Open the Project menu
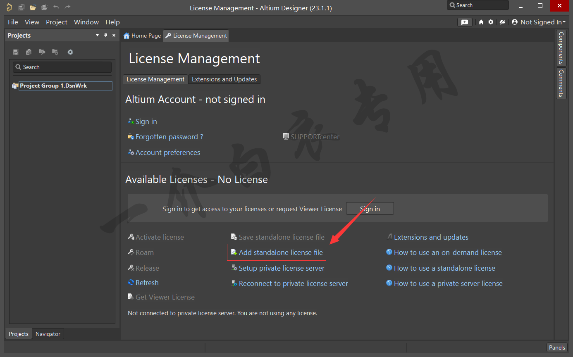Screen dimensions: 573x357 [57, 22]
